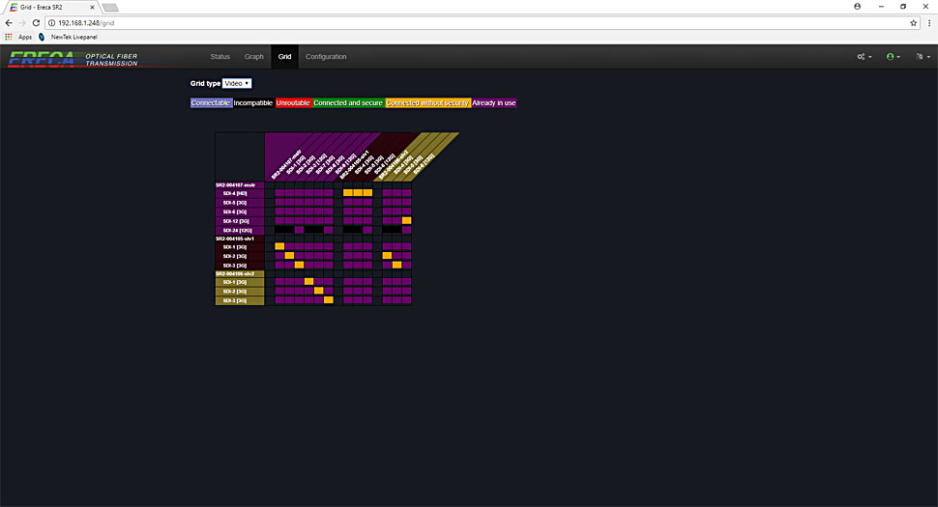Go to the Configuration page
The image size is (938, 507).
tap(326, 57)
